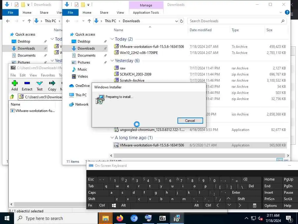298x224 pixels.
Task: Click the muted volume tray icon
Action: pos(260,218)
